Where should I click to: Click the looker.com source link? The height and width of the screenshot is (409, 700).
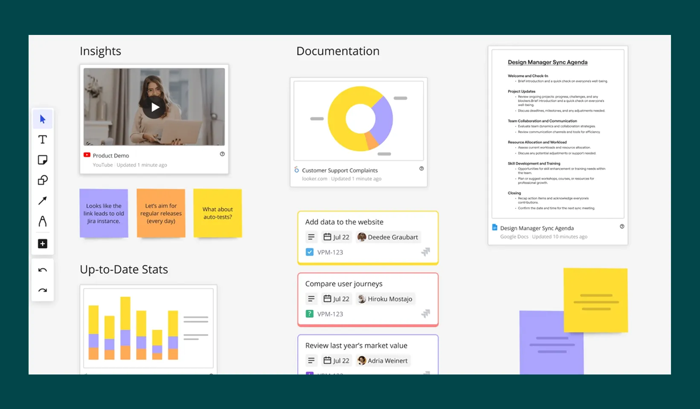pos(314,179)
